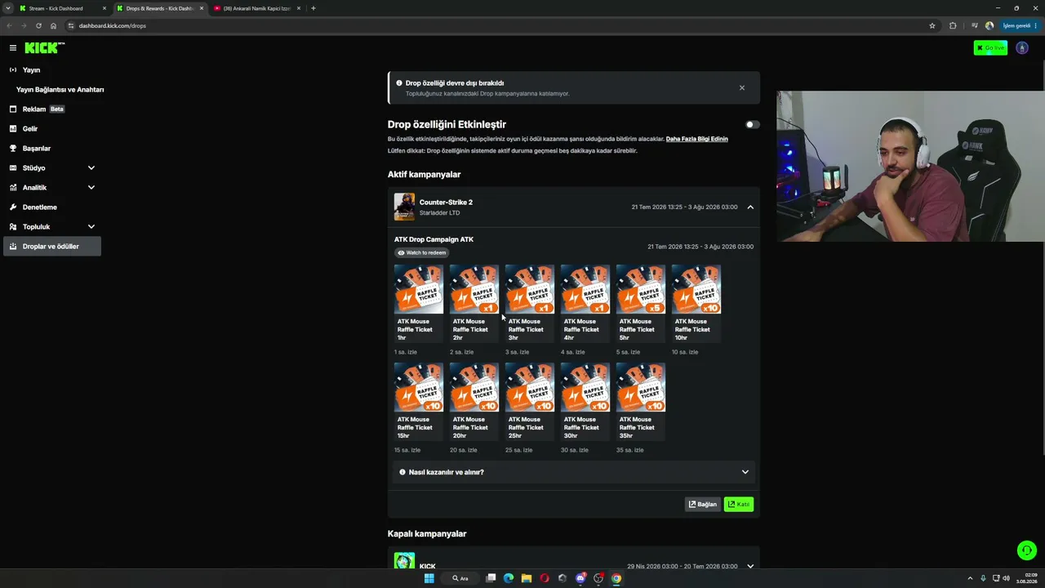The height and width of the screenshot is (588, 1045).
Task: Click the green Go live button
Action: [x=990, y=48]
